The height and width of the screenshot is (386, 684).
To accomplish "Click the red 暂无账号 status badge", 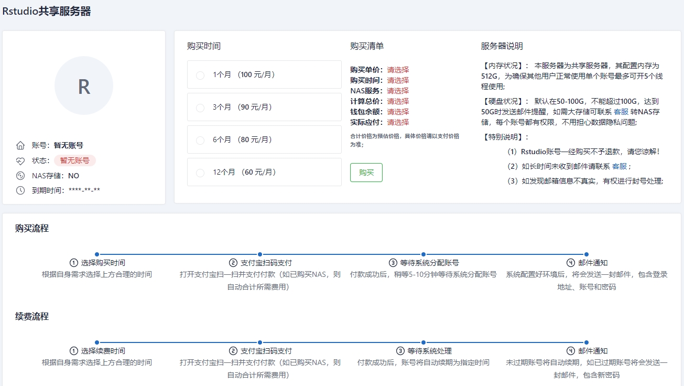I will 75,160.
